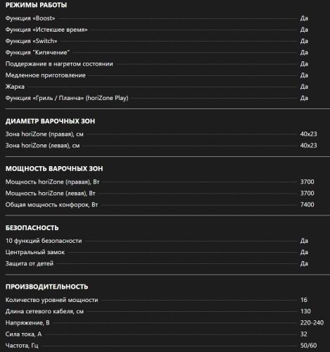The width and height of the screenshot is (330, 352).
Task: Click the «Boost» function row label
Action: tap(30, 18)
